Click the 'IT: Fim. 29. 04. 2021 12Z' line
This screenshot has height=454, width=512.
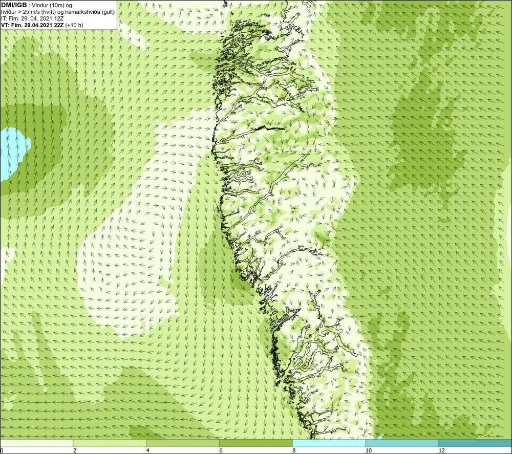coord(32,18)
